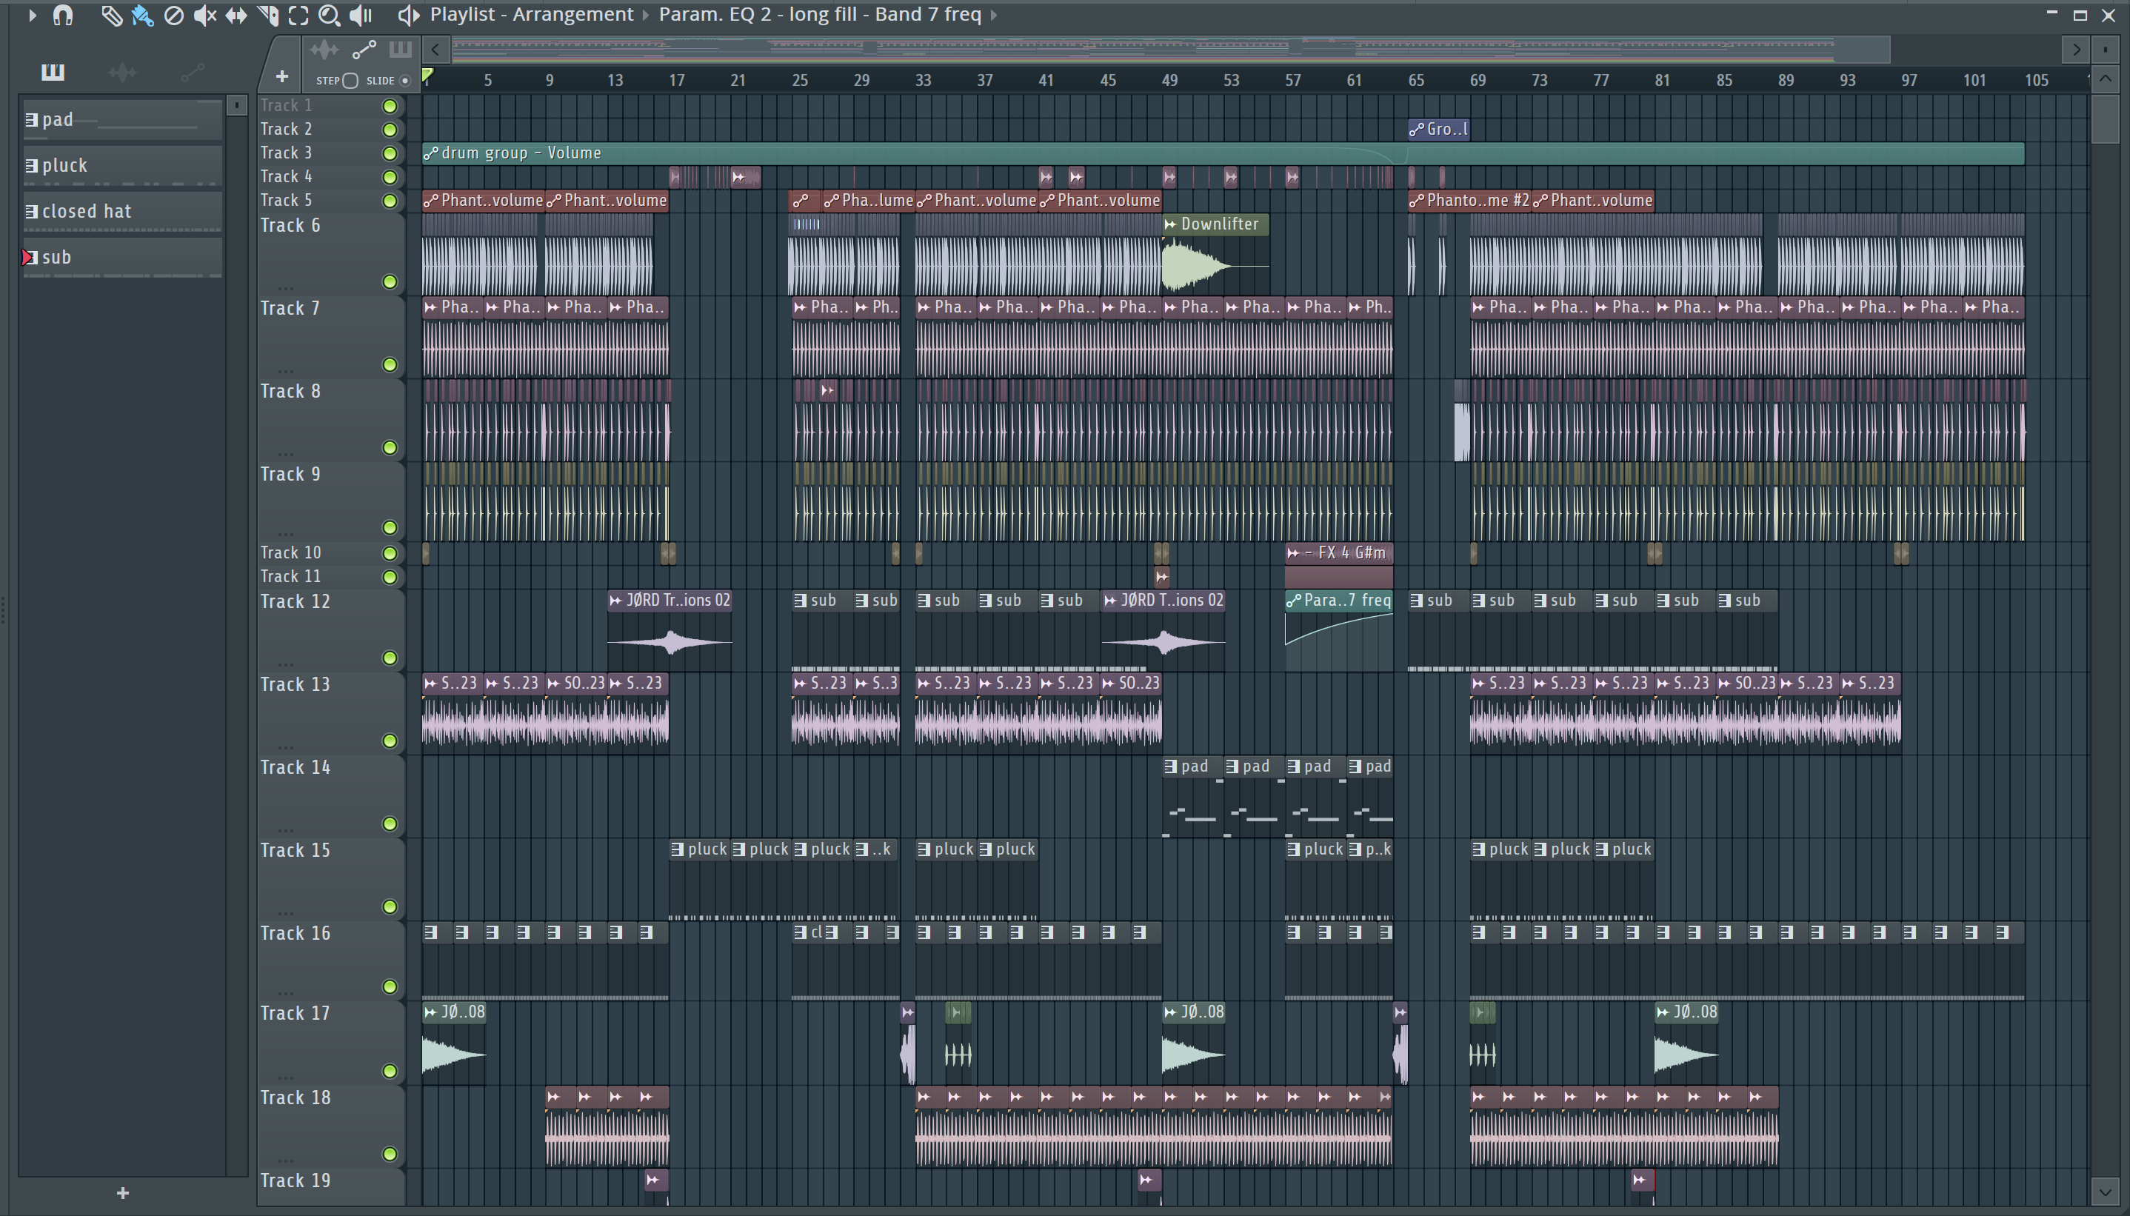
Task: Toggle the SLIDE mode radio
Action: pos(405,80)
